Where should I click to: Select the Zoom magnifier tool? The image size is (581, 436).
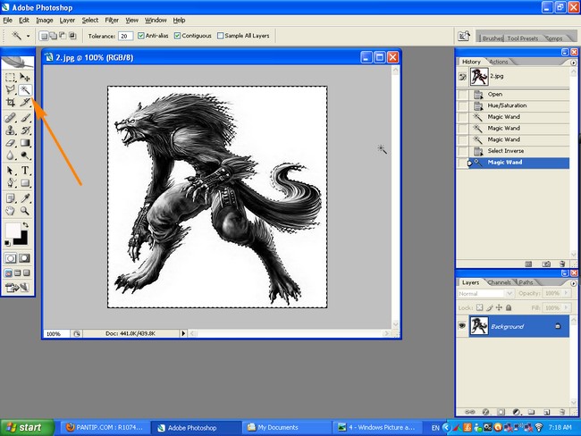[25, 211]
